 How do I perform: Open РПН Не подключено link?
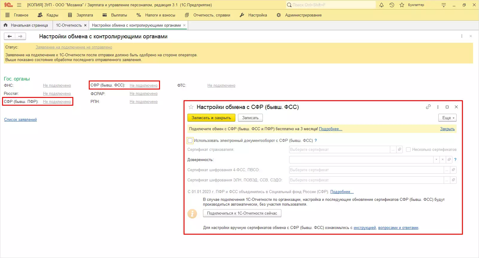[x=144, y=102]
